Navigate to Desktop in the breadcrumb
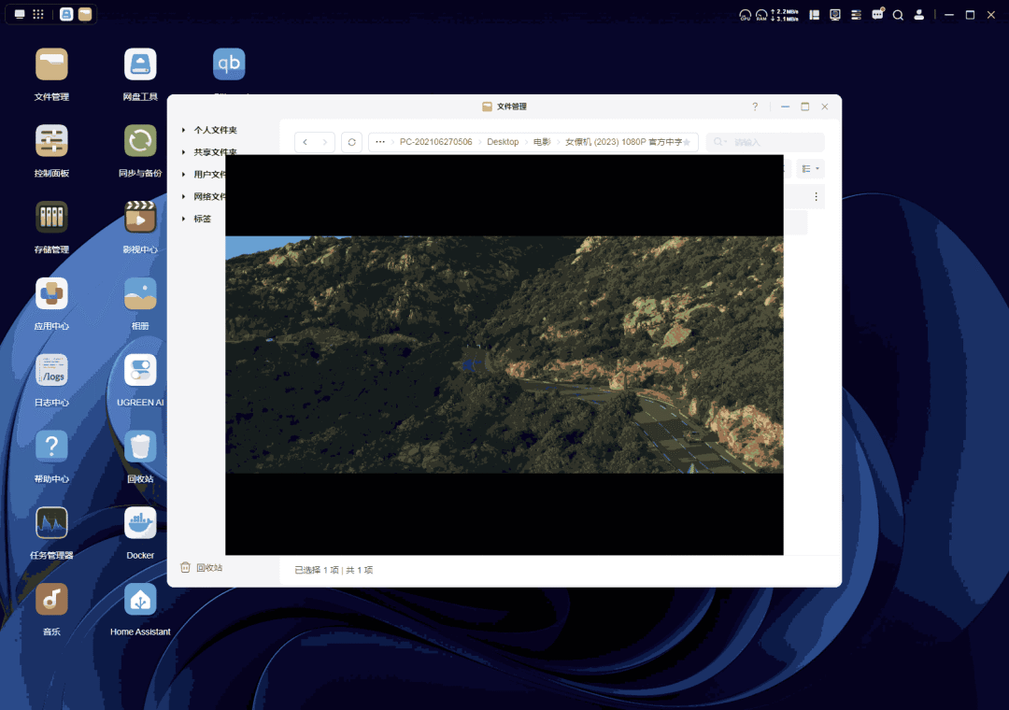Viewport: 1009px width, 710px height. point(503,142)
